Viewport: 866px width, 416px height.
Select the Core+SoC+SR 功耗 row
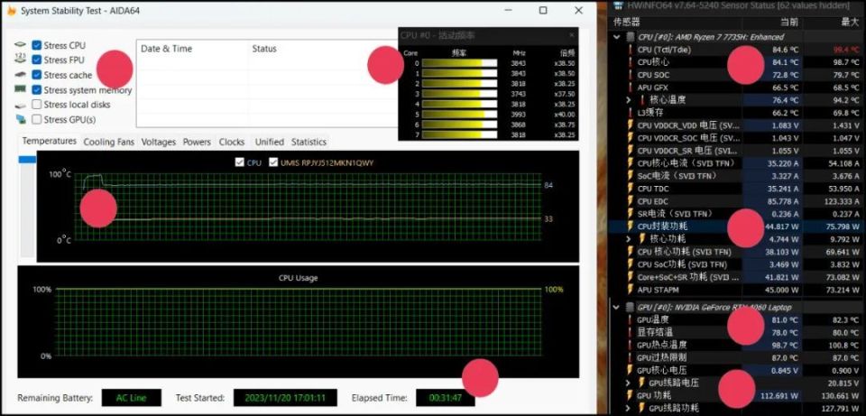click(737, 277)
